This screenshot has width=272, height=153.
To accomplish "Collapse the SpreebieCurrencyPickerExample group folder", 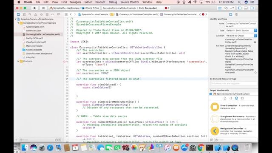I will pos(18,23).
